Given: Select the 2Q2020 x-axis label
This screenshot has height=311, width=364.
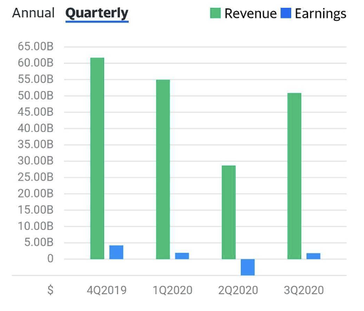Looking at the screenshot, I should point(238,290).
